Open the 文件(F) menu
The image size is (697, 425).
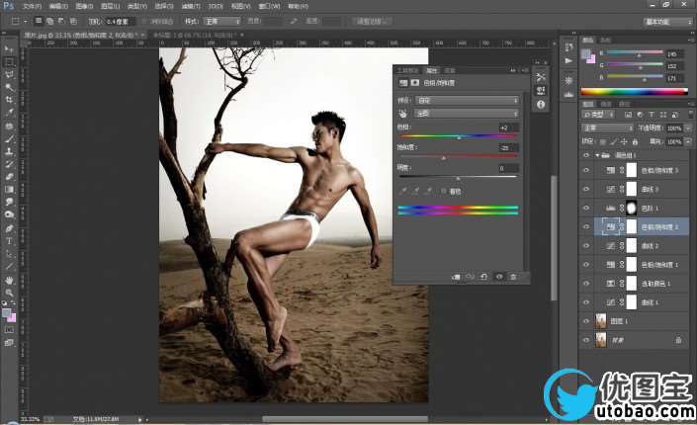click(32, 6)
